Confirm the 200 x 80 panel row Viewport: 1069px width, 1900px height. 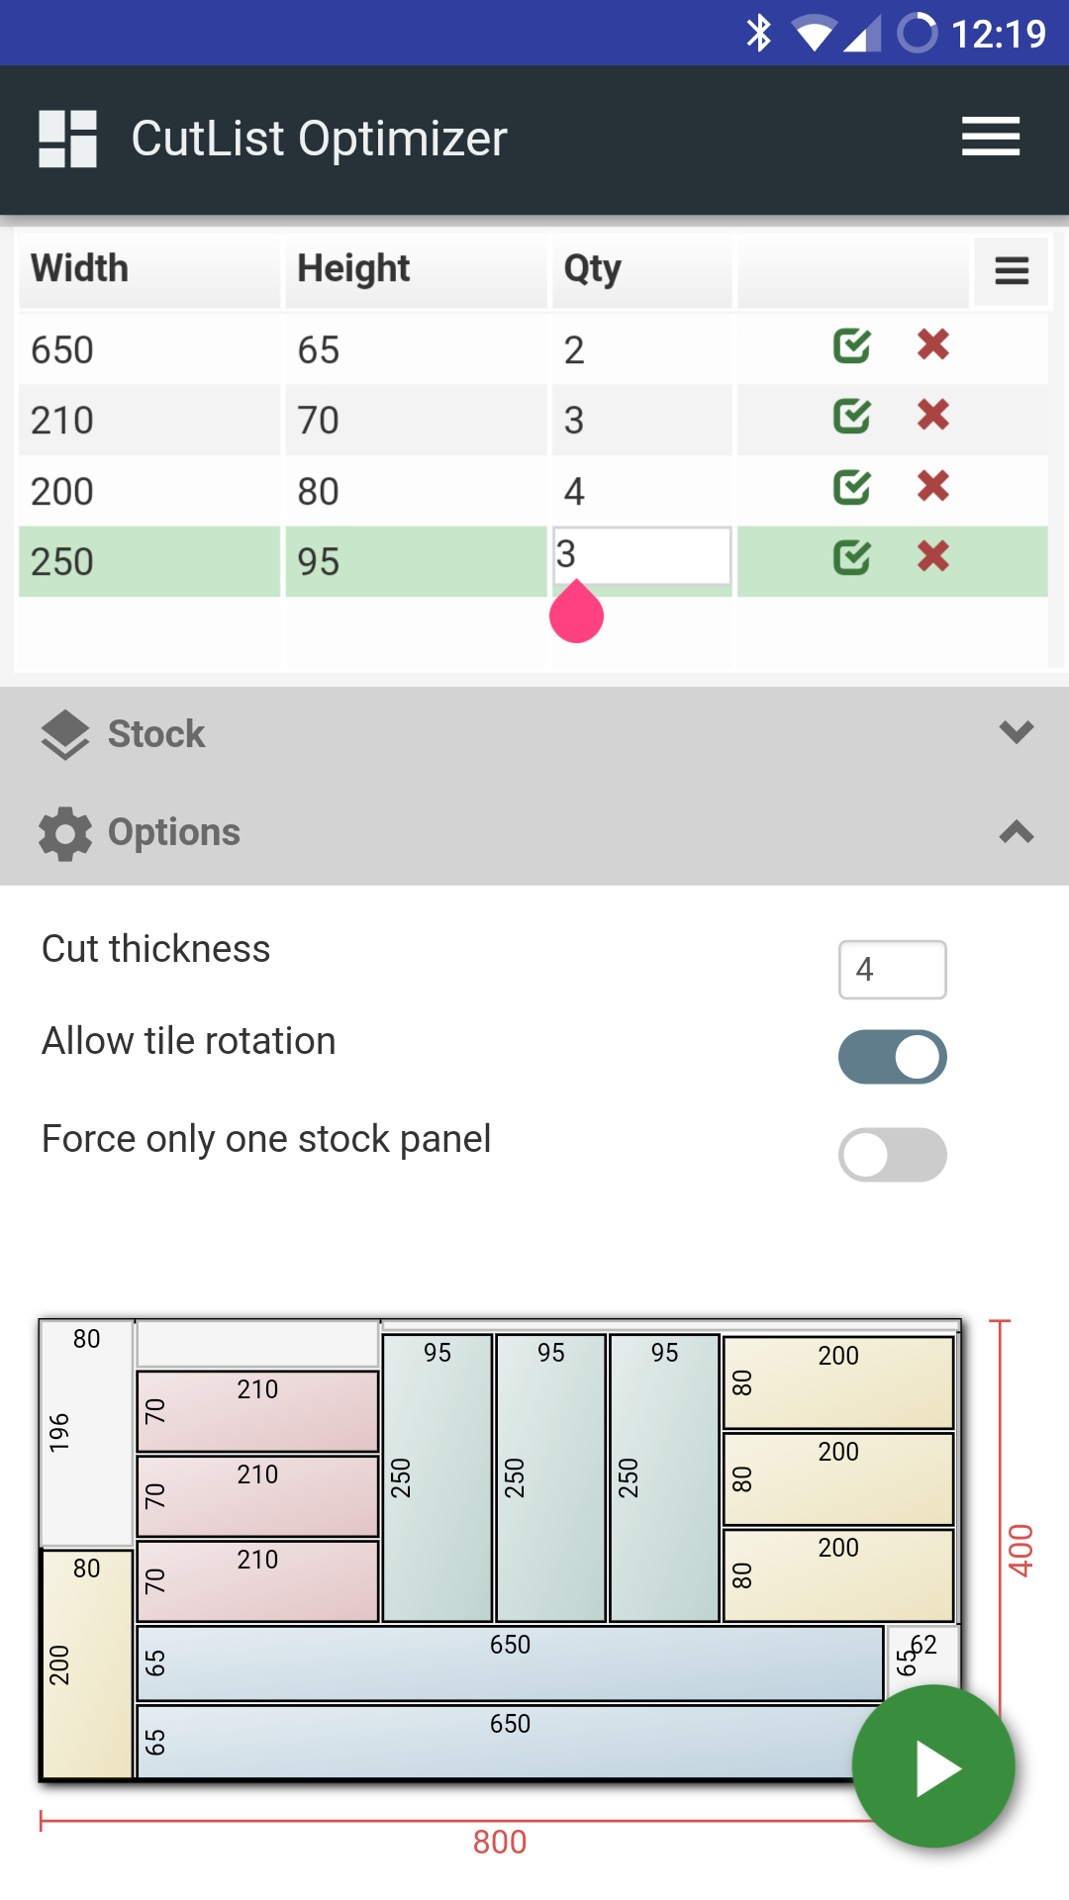click(851, 487)
